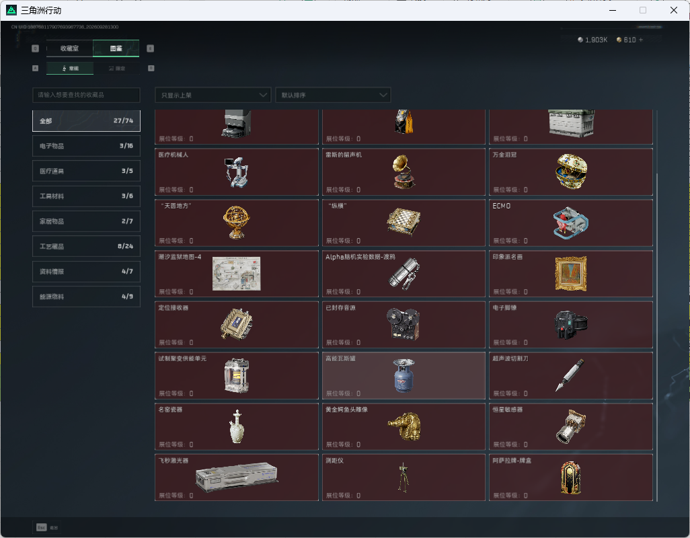Open the 万金泪冠 jeweled egg item

click(x=571, y=172)
